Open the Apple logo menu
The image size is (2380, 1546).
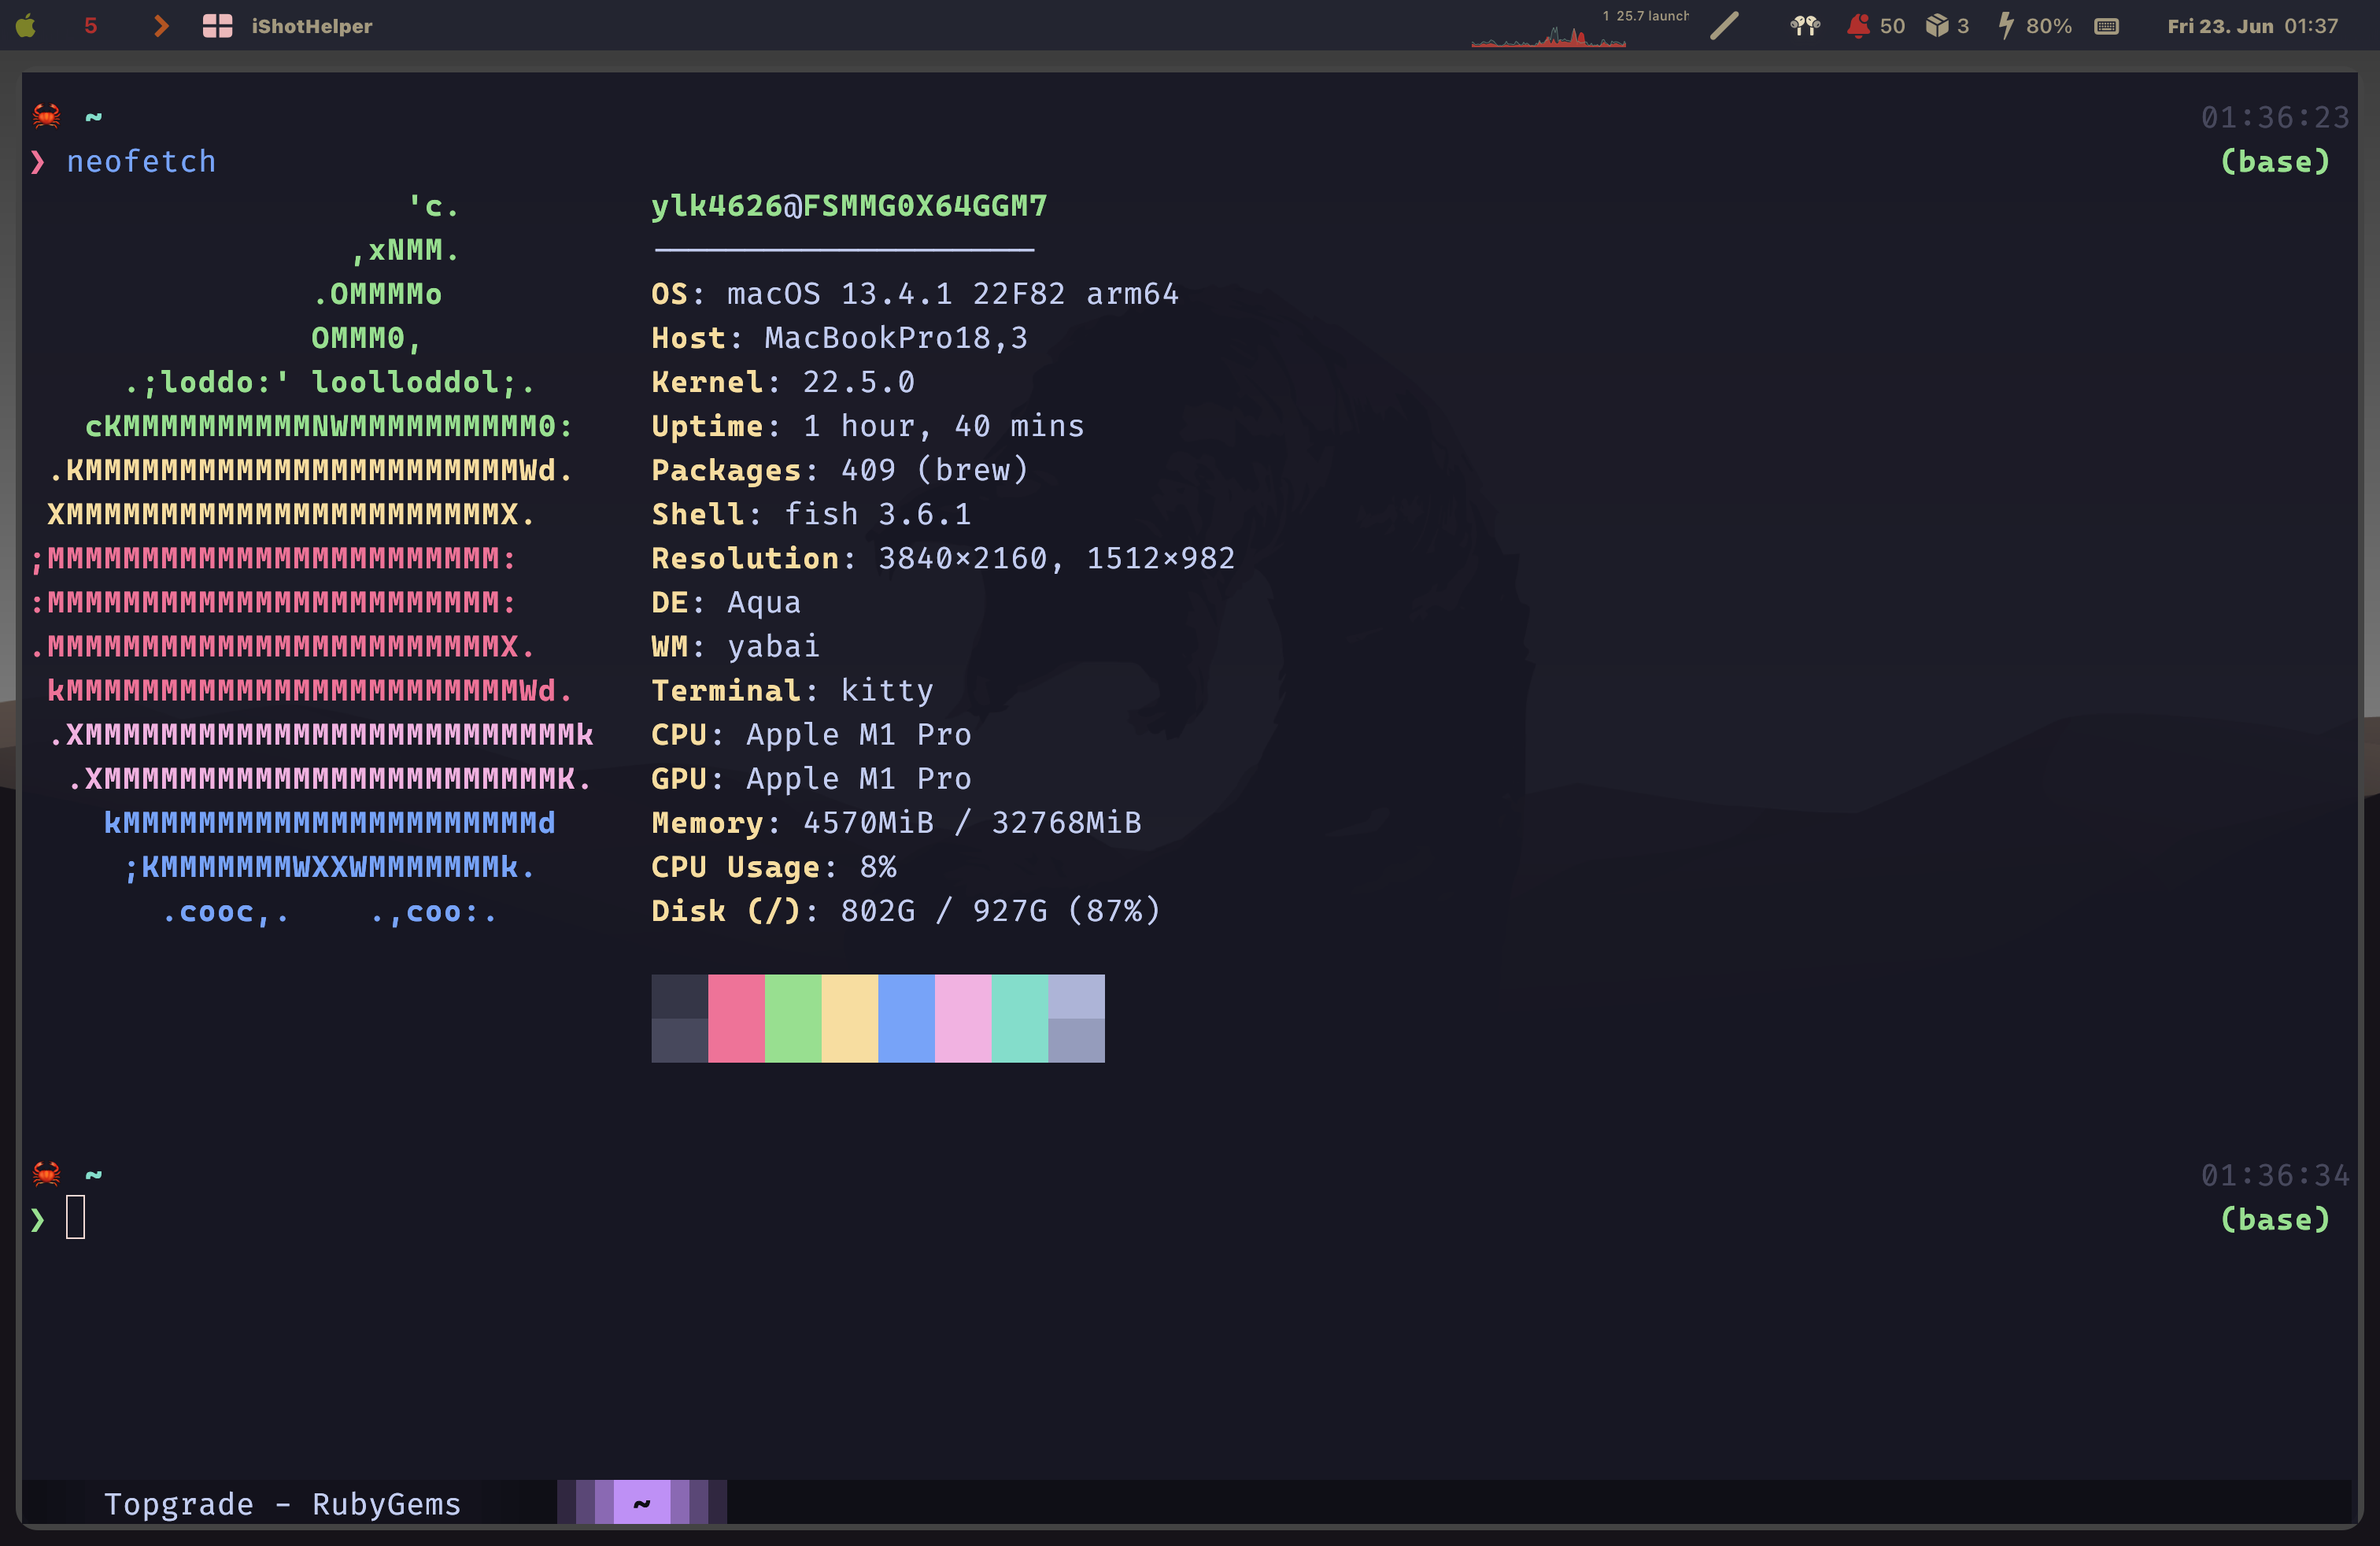pyautogui.click(x=26, y=26)
